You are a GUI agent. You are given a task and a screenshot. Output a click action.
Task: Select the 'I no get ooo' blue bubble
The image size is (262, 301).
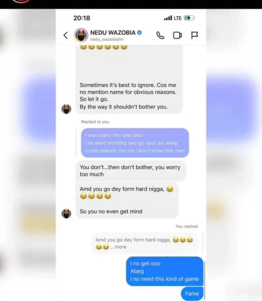coord(165,271)
